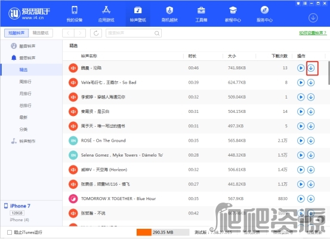The width and height of the screenshot is (330, 239).
Task: Click the i4 爱思助手 logo
Action: [x=29, y=14]
